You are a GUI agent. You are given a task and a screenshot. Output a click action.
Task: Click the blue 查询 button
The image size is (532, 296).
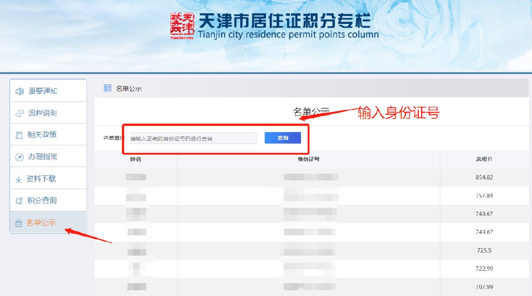click(283, 138)
